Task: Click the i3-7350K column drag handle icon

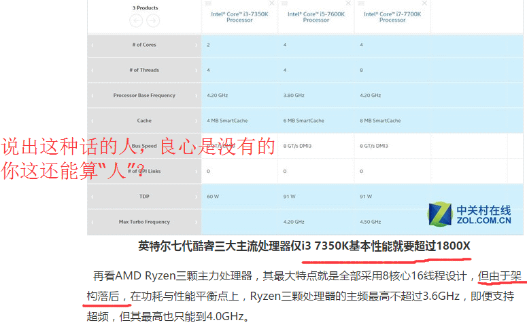Action: 208,3
